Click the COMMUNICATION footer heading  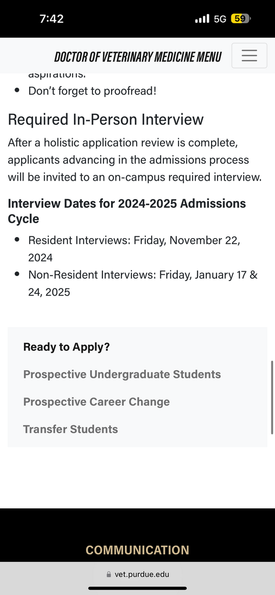[x=137, y=550]
